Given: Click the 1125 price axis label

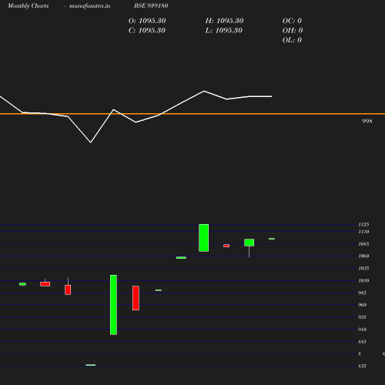Looking at the screenshot, I should (363, 224).
